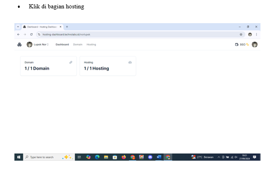This screenshot has height=169, width=280.
Task: Switch to Word in taskbar
Action: coord(159,157)
